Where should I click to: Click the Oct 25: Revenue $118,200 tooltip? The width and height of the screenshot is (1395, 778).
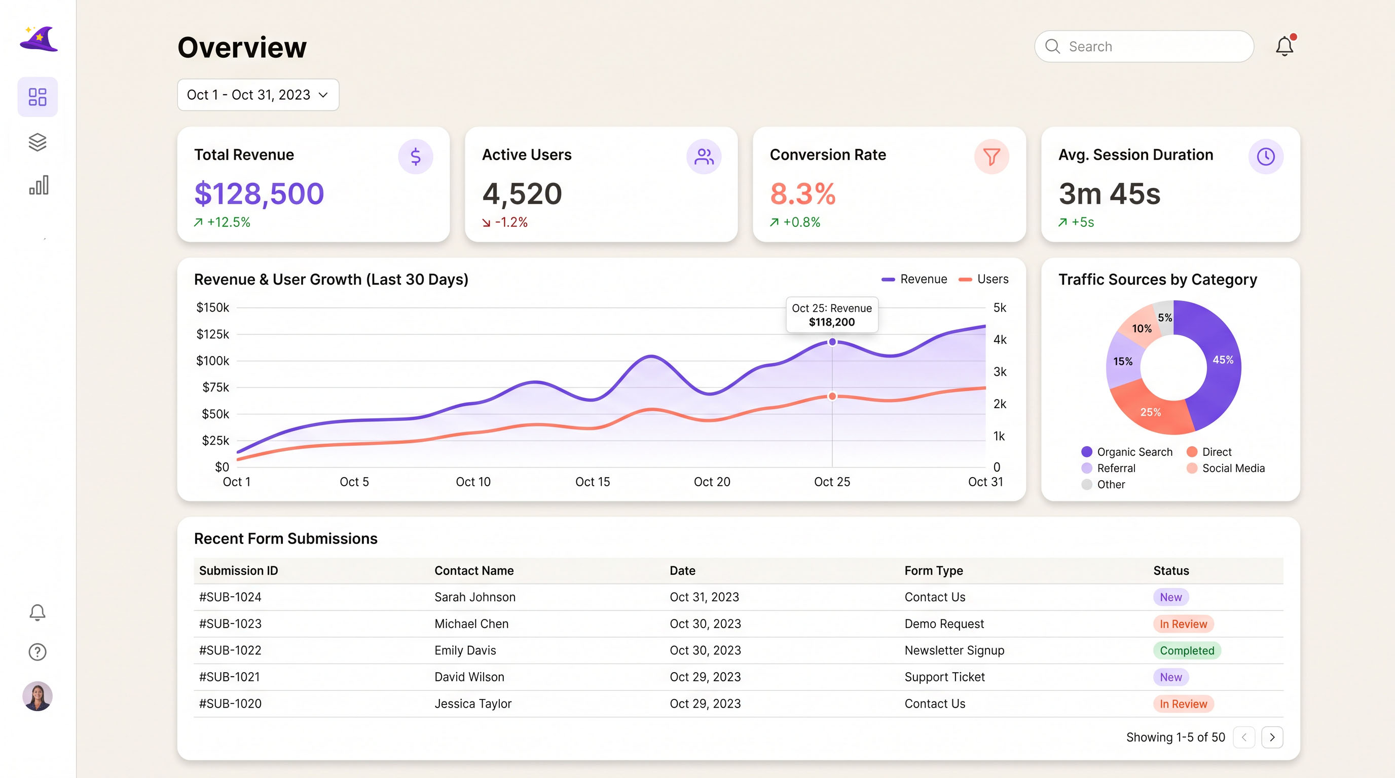pos(832,315)
